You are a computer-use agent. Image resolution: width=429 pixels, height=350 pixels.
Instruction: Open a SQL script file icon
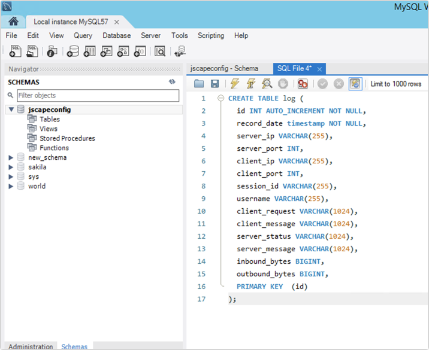[32, 51]
